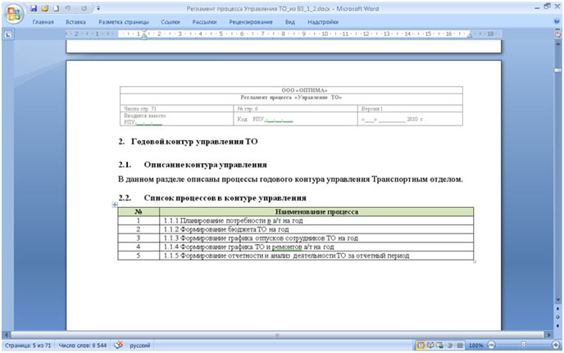Image resolution: width=564 pixels, height=353 pixels.
Task: Switch to Full Screen Reading view
Action: [x=431, y=346]
